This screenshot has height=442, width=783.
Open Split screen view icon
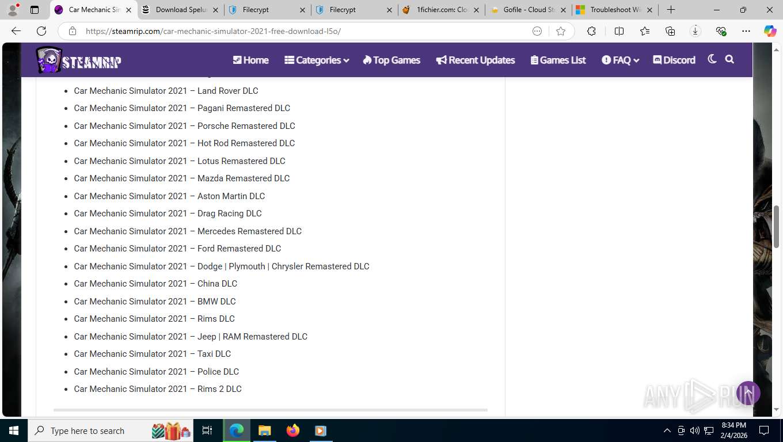click(x=619, y=31)
